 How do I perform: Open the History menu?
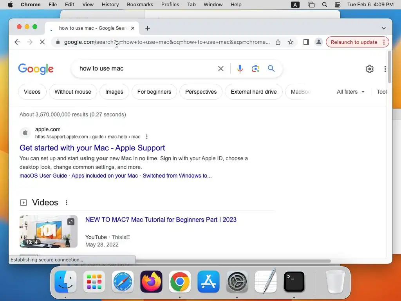[110, 5]
